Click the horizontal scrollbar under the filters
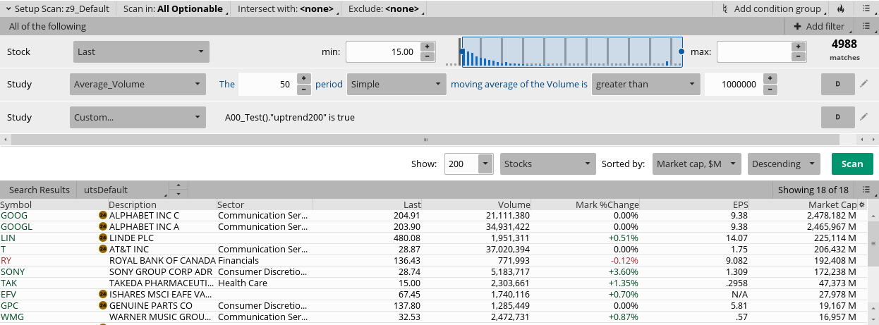 [426, 140]
